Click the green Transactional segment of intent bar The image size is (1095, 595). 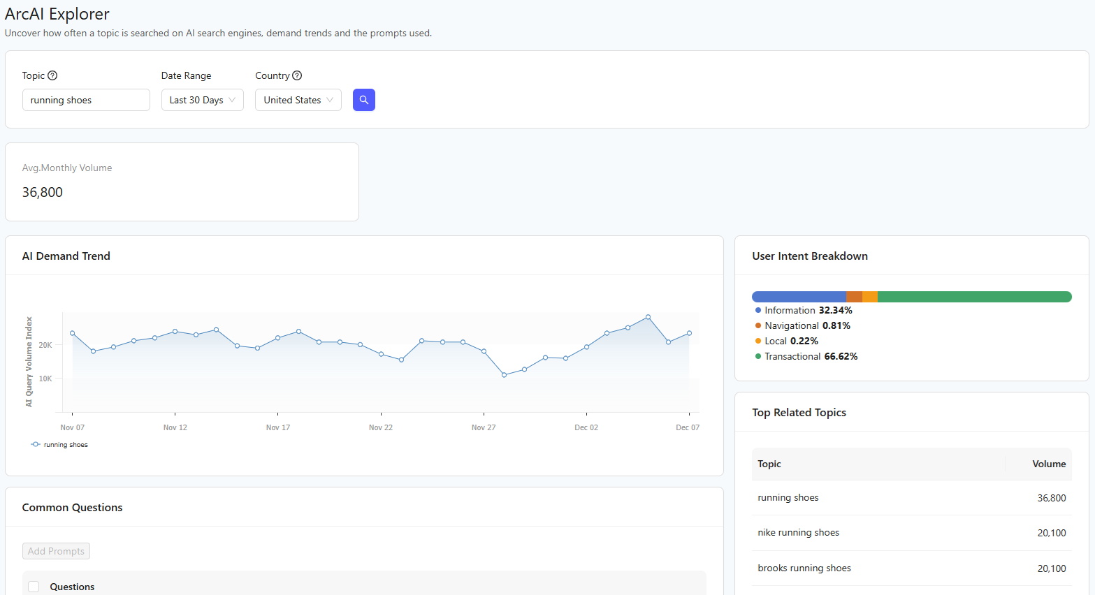pyautogui.click(x=974, y=297)
